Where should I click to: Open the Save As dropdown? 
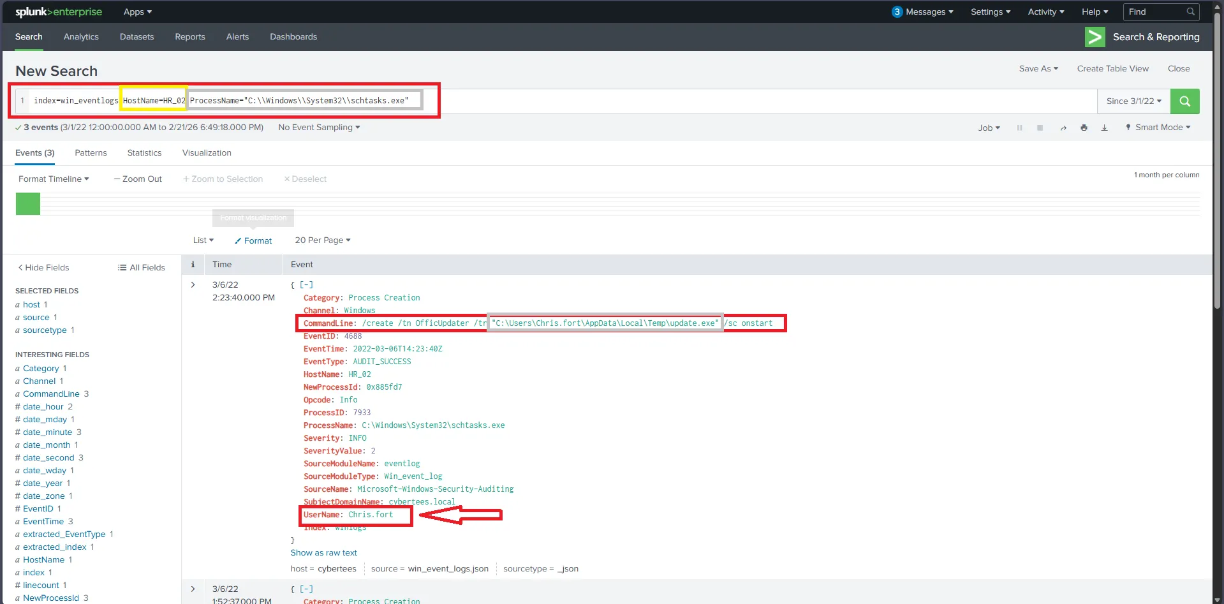coord(1038,69)
